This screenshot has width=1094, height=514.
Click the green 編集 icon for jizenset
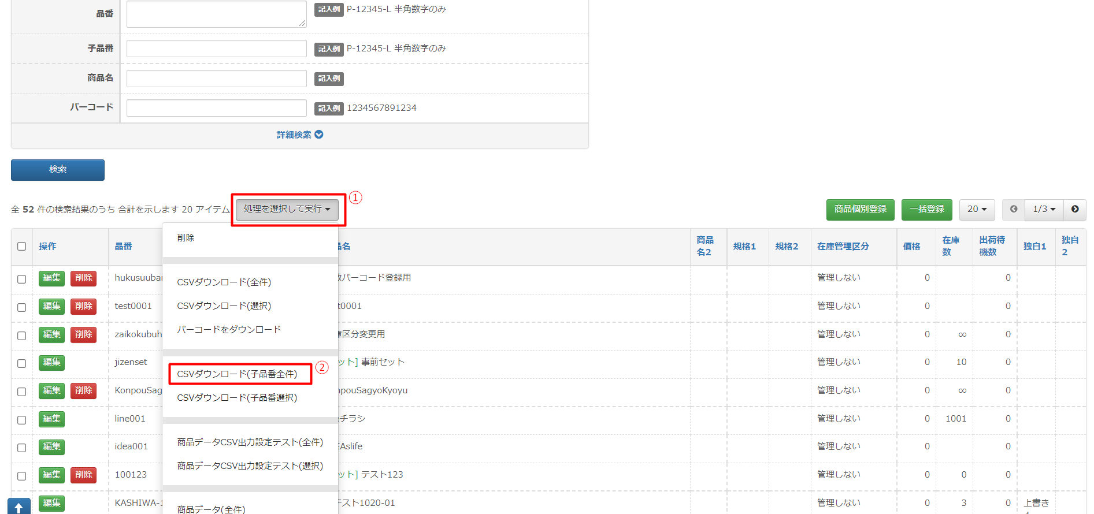51,362
